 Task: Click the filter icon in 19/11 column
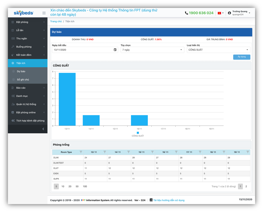[x=247, y=152]
